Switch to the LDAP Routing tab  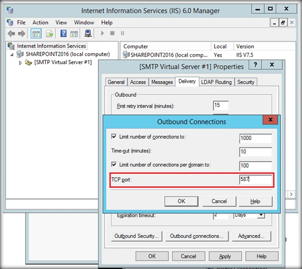217,82
